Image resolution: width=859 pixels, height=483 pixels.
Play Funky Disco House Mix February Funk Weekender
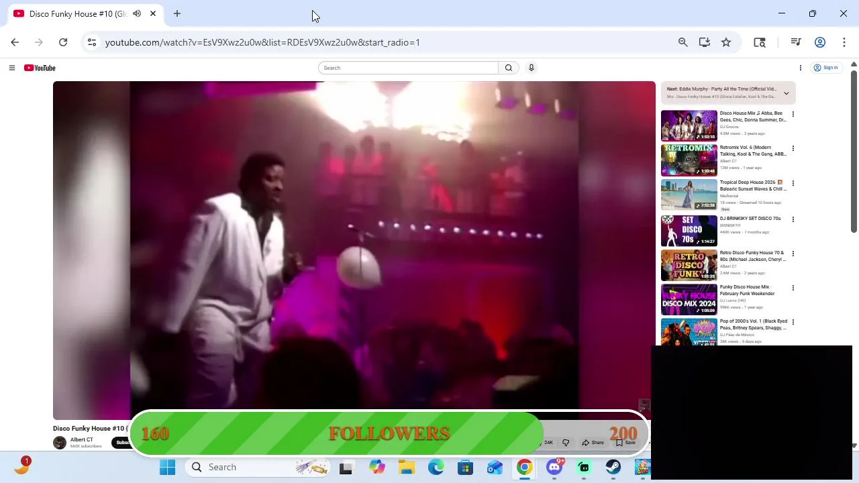click(x=689, y=299)
